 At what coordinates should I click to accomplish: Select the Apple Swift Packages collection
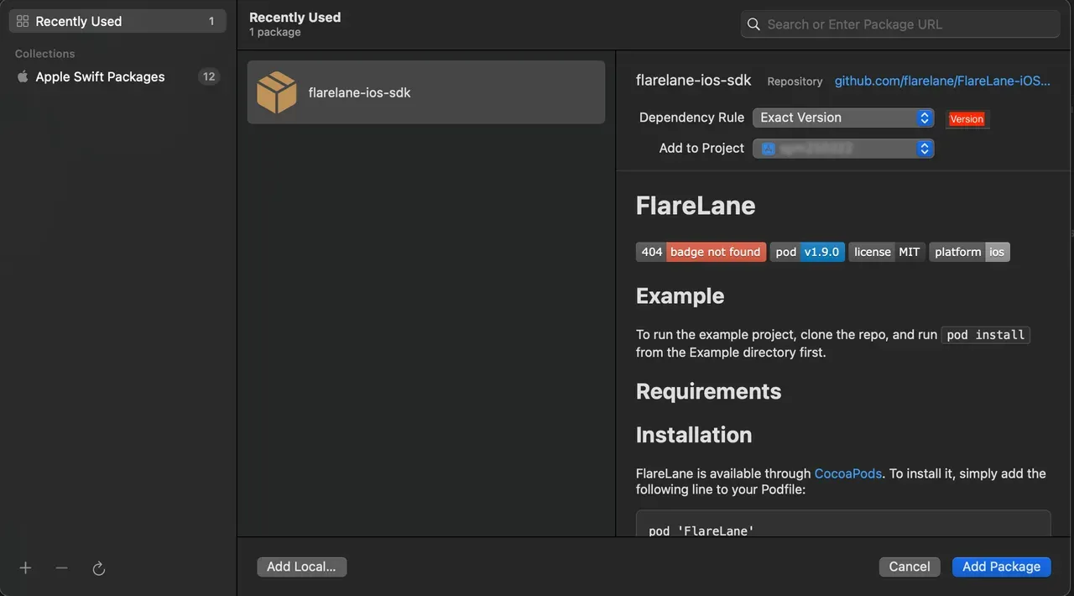pyautogui.click(x=117, y=76)
